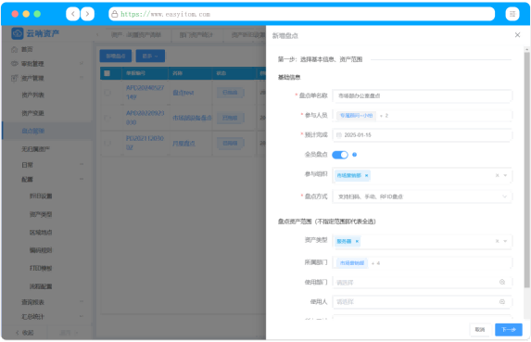Open the 无归属资产 sidebar item

35,149
